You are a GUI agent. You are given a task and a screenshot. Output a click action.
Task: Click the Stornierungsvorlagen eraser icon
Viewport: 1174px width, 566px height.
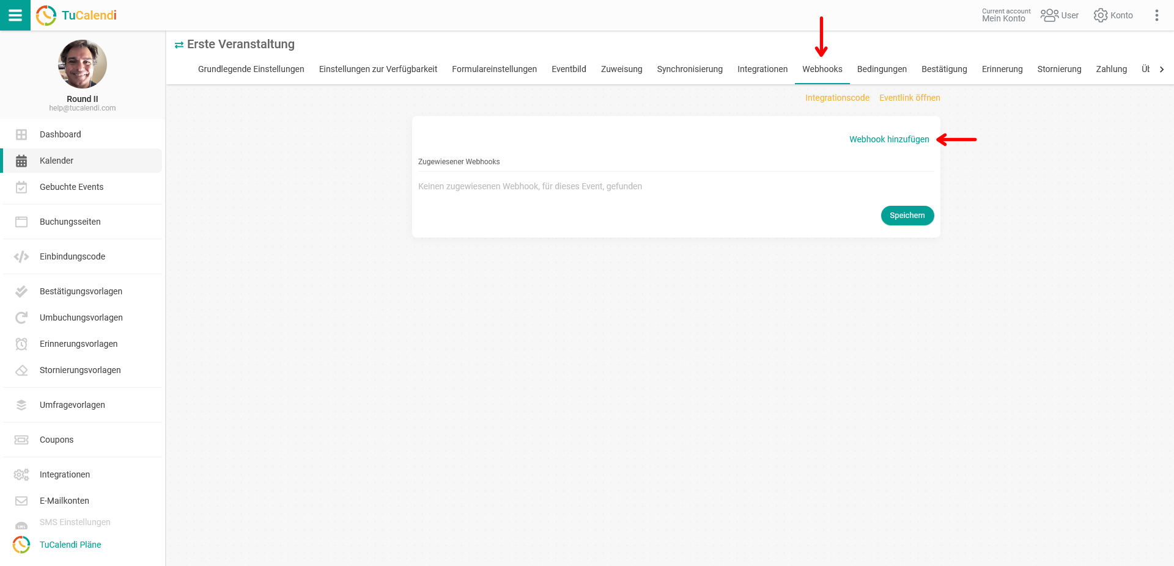tap(21, 370)
